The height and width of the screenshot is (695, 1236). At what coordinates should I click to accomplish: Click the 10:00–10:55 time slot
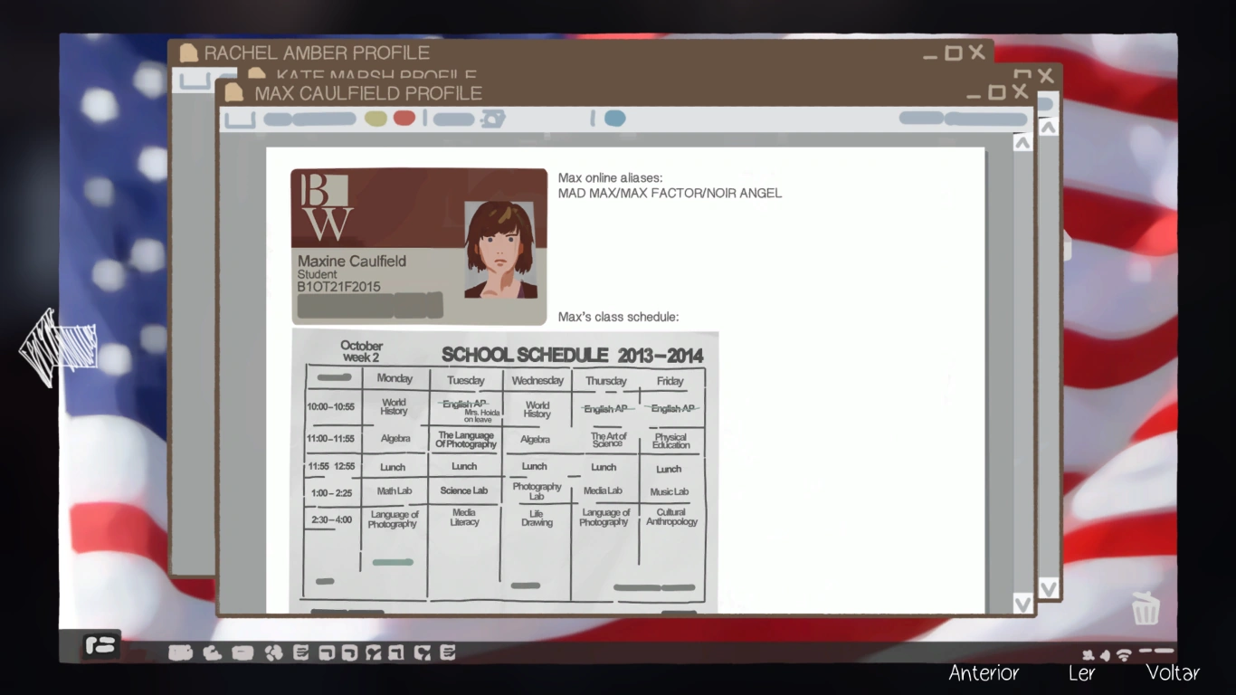click(331, 407)
